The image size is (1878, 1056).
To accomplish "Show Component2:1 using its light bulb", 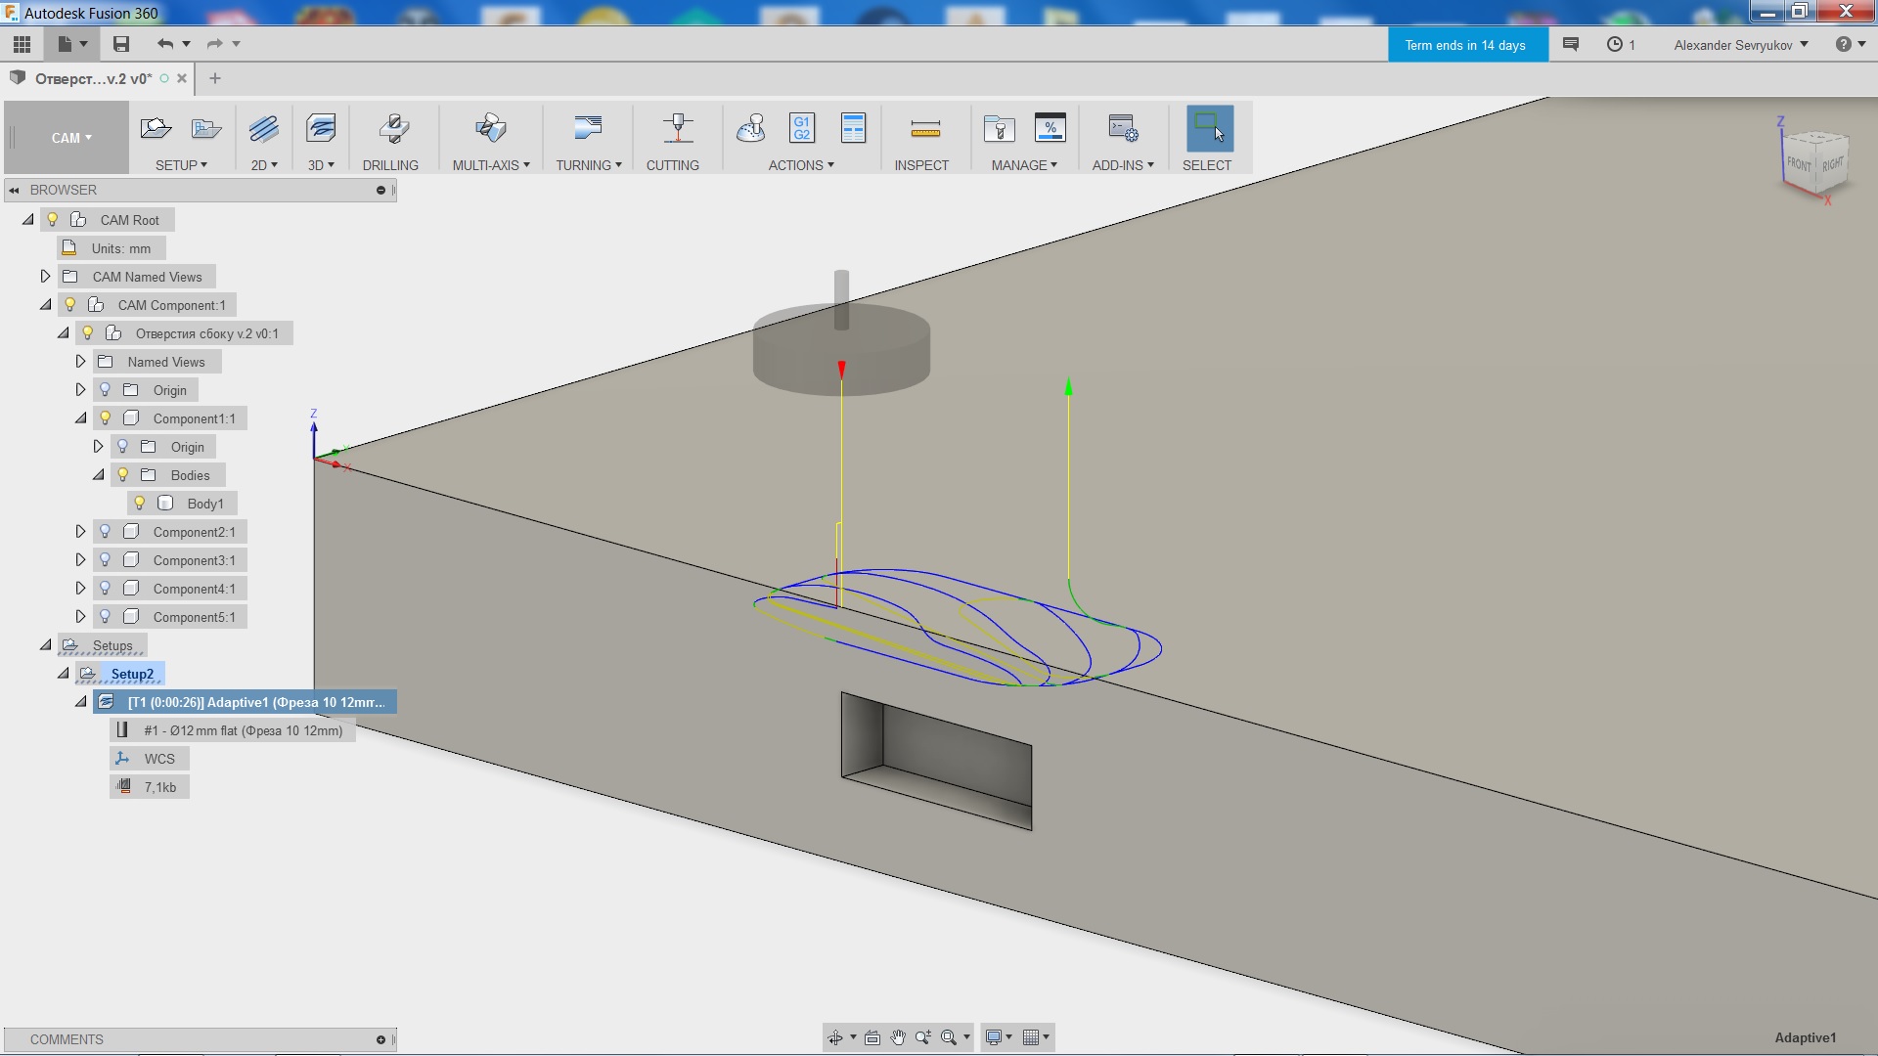I will point(105,532).
